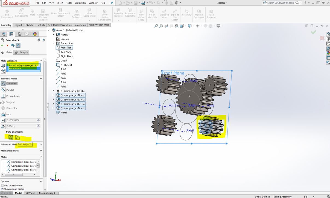330x198 pixels.
Task: Expand the Mechanical Mates section
Action: click(41, 151)
